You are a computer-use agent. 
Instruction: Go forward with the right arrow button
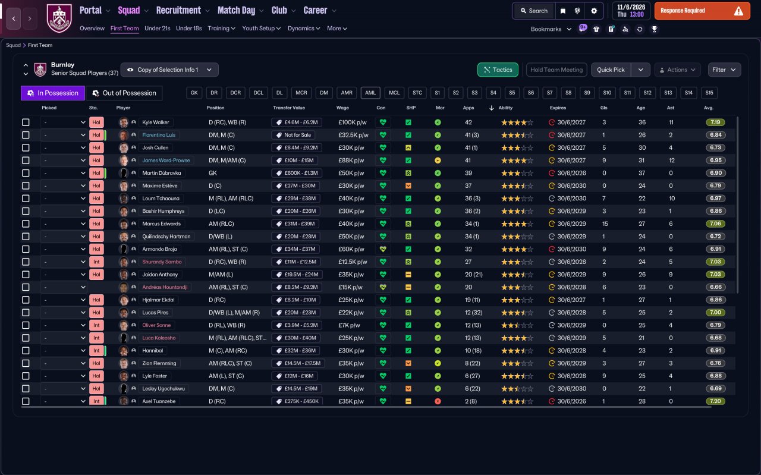pos(30,18)
